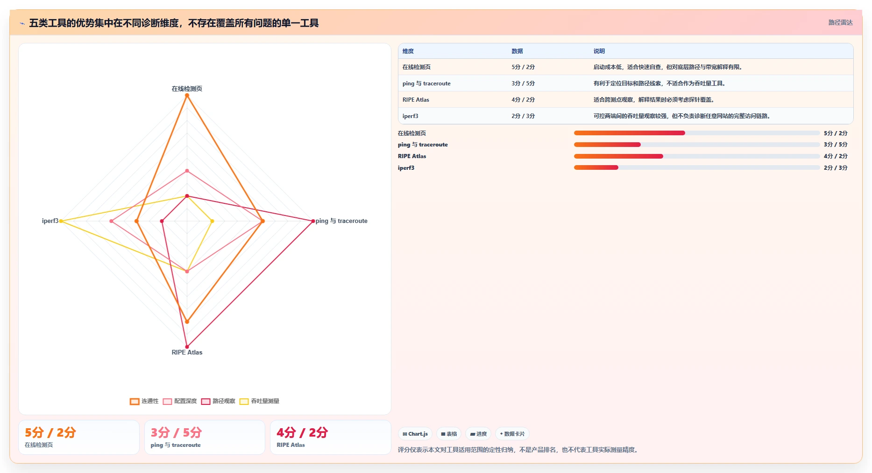Click the 数据卡片 chip
Screen dimensions: 872x473
pyautogui.click(x=512, y=434)
